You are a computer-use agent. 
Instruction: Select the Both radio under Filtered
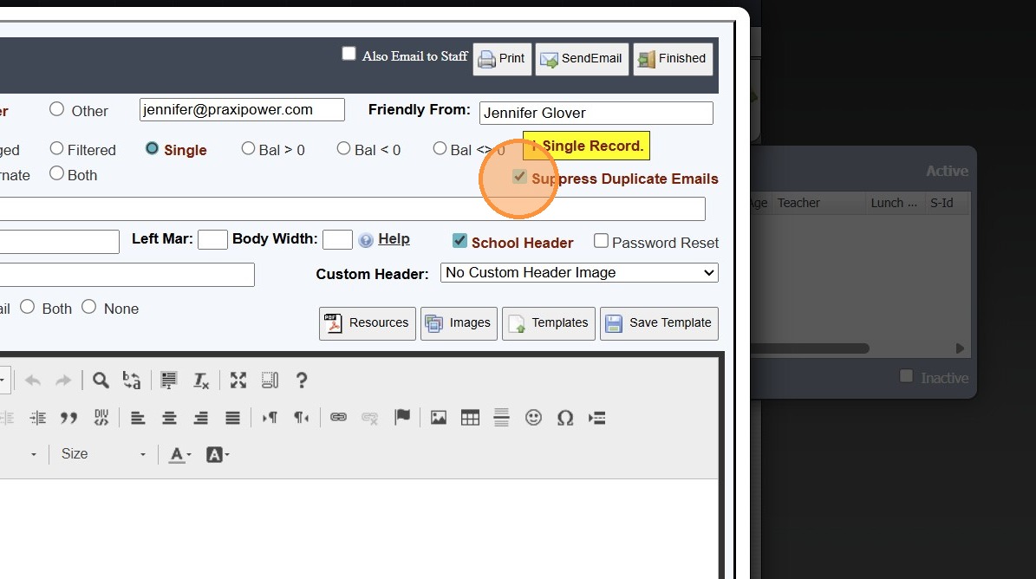click(x=57, y=173)
